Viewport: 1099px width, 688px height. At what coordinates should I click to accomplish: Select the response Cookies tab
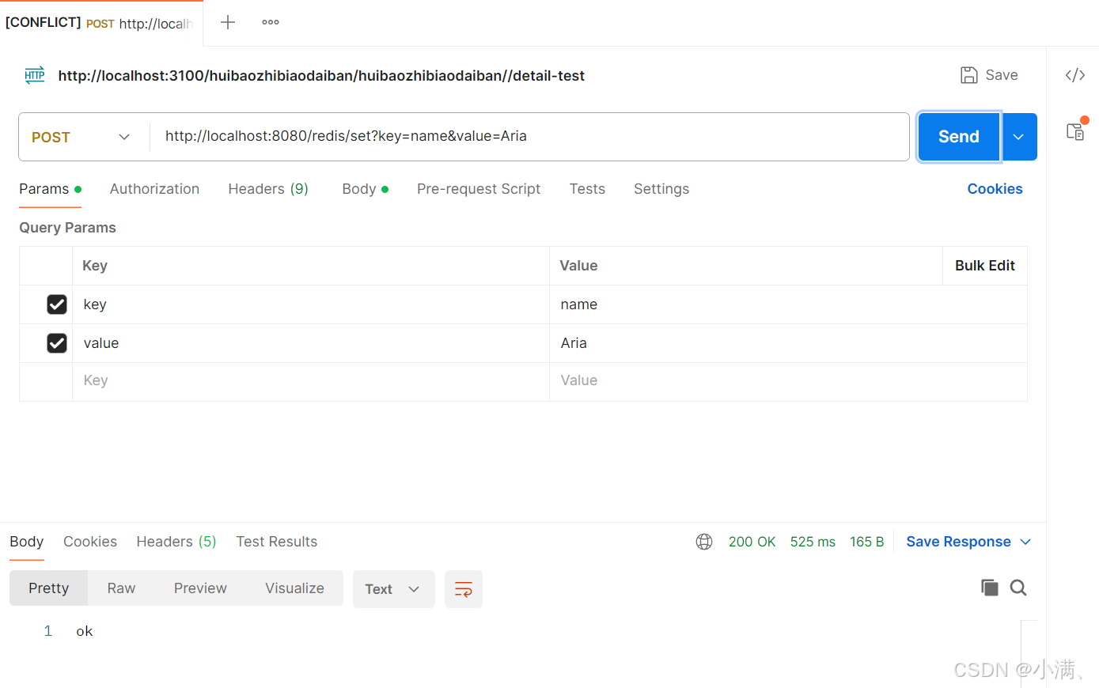pos(90,542)
